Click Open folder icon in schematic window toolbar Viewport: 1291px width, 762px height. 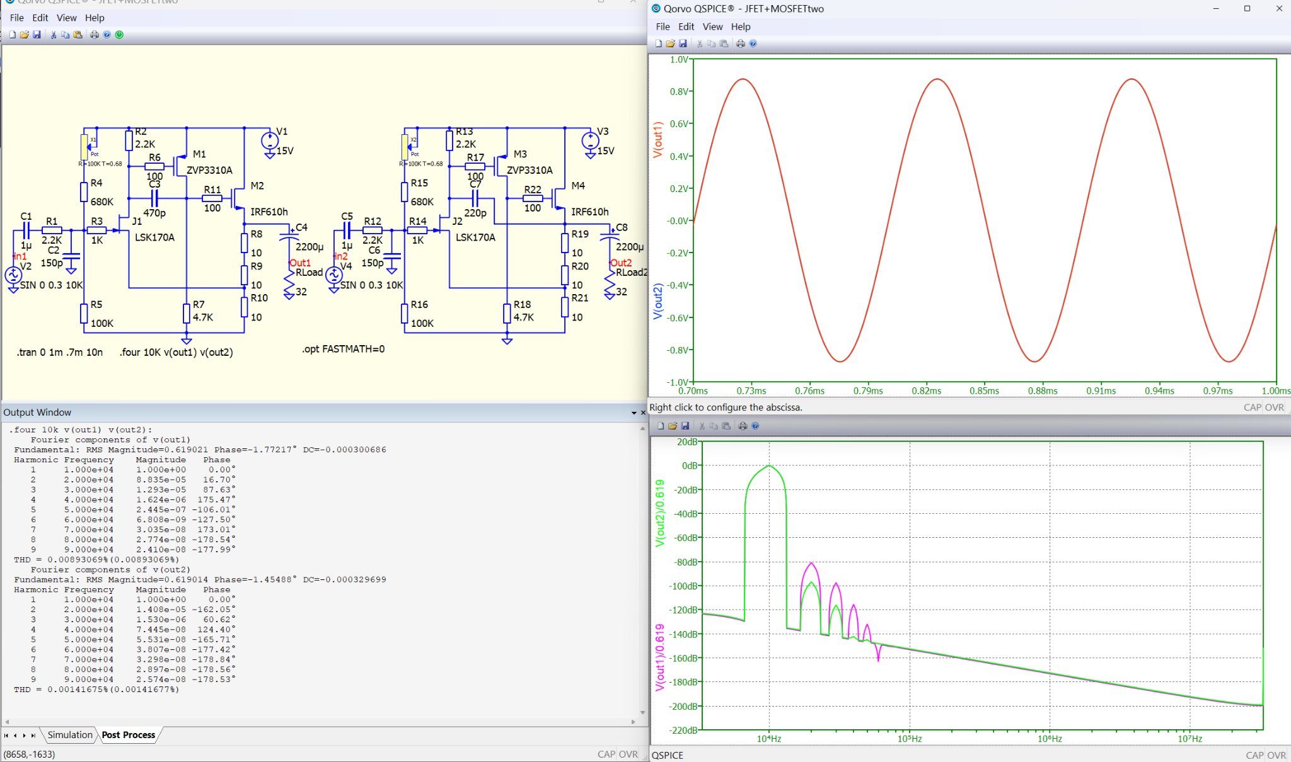(24, 35)
